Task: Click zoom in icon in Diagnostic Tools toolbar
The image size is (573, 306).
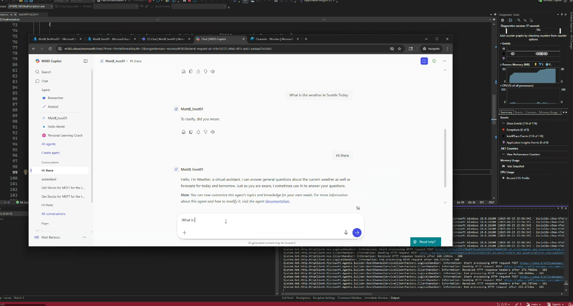Action: click(518, 20)
